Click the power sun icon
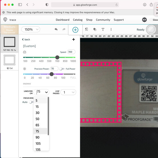The width and height of the screenshot is (158, 158). [25, 69]
